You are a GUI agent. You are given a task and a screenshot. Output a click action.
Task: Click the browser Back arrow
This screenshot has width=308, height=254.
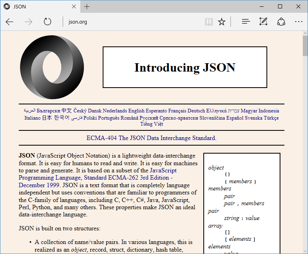click(x=10, y=22)
